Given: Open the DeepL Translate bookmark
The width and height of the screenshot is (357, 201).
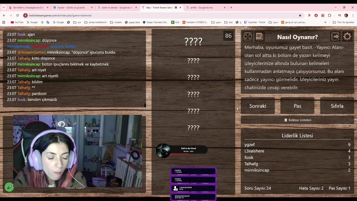Looking at the screenshot, I should [x=155, y=22].
